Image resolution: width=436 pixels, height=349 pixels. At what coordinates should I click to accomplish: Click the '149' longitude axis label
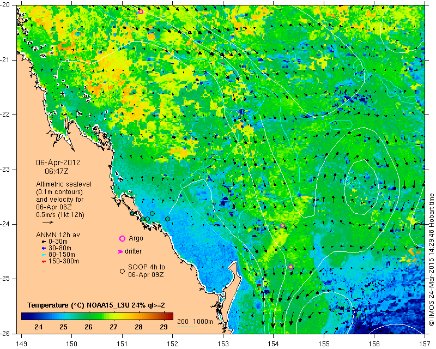coord(21,344)
